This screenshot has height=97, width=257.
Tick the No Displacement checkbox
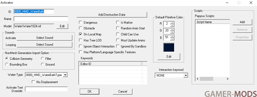pos(34,82)
